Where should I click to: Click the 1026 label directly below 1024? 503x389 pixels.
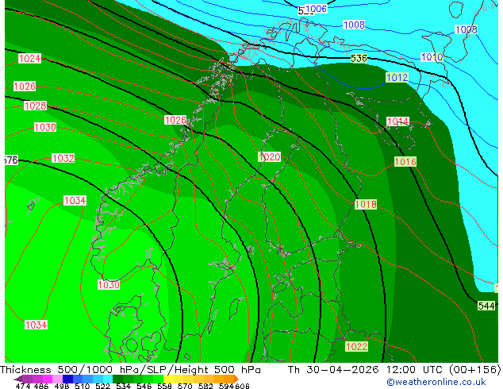pyautogui.click(x=25, y=87)
